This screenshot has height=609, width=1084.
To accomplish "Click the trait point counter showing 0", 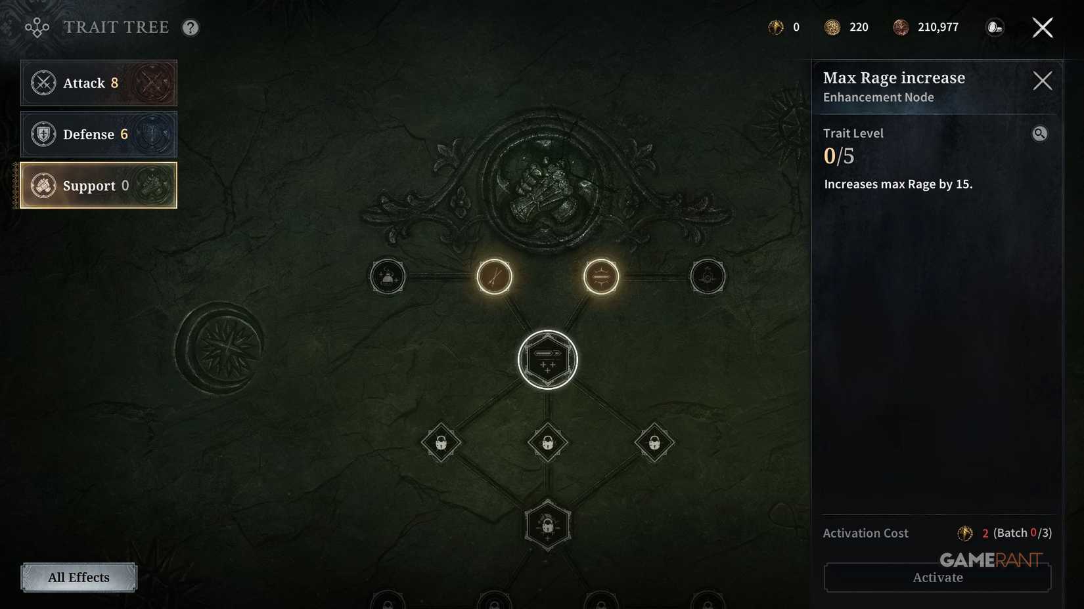I will point(784,27).
